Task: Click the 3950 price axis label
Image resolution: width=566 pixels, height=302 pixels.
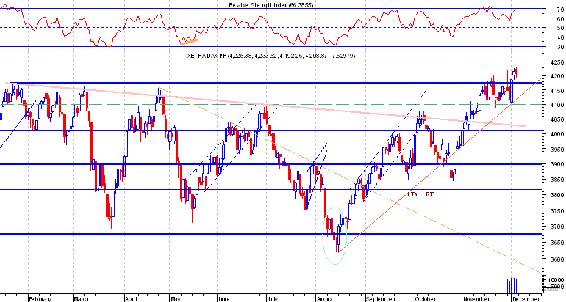Action: [x=557, y=150]
